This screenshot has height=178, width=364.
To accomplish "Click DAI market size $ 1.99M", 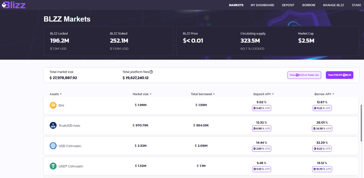I will [x=141, y=105].
